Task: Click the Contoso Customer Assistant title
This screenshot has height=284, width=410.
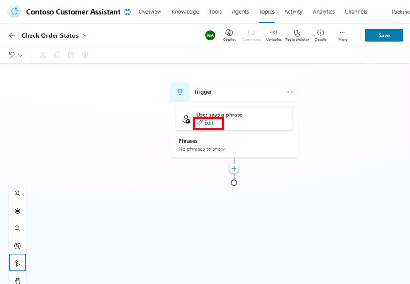Action: pyautogui.click(x=73, y=12)
